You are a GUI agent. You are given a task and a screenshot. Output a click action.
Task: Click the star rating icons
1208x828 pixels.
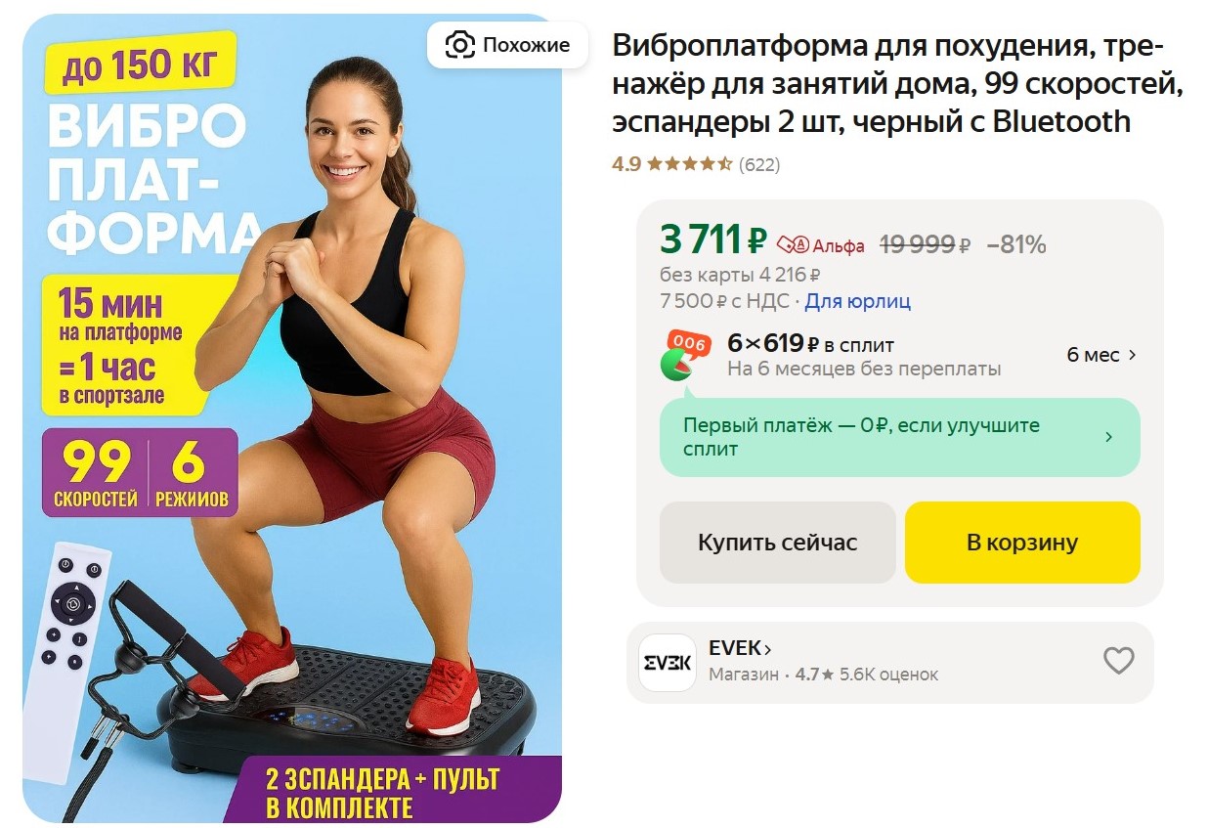pyautogui.click(x=689, y=164)
